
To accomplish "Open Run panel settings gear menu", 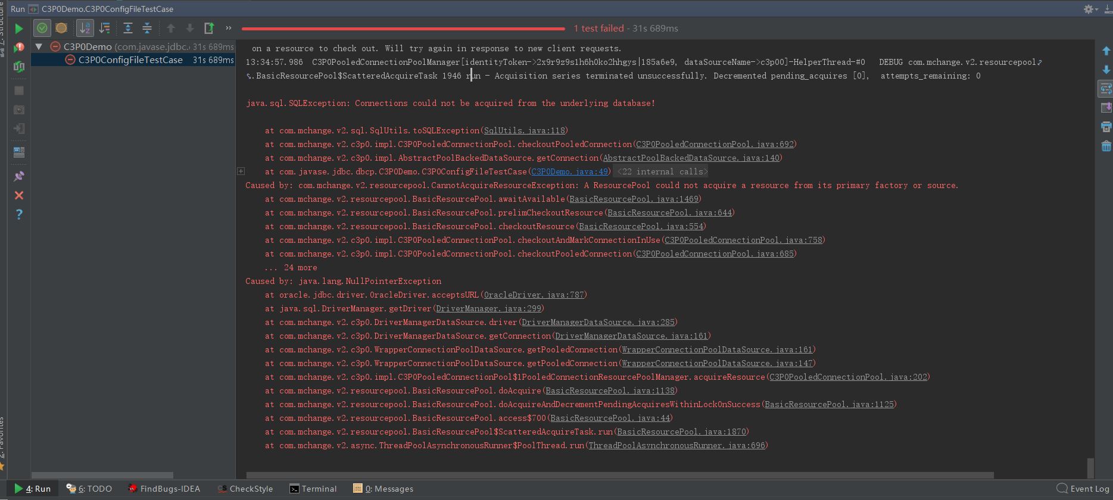I will (1090, 9).
